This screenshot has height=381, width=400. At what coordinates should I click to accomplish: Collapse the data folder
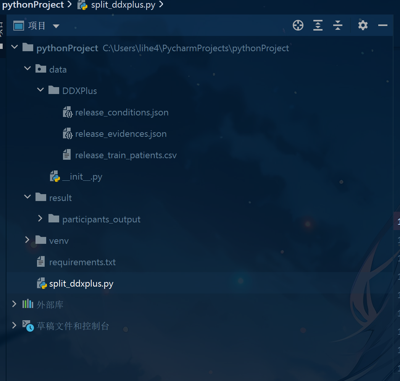point(27,69)
